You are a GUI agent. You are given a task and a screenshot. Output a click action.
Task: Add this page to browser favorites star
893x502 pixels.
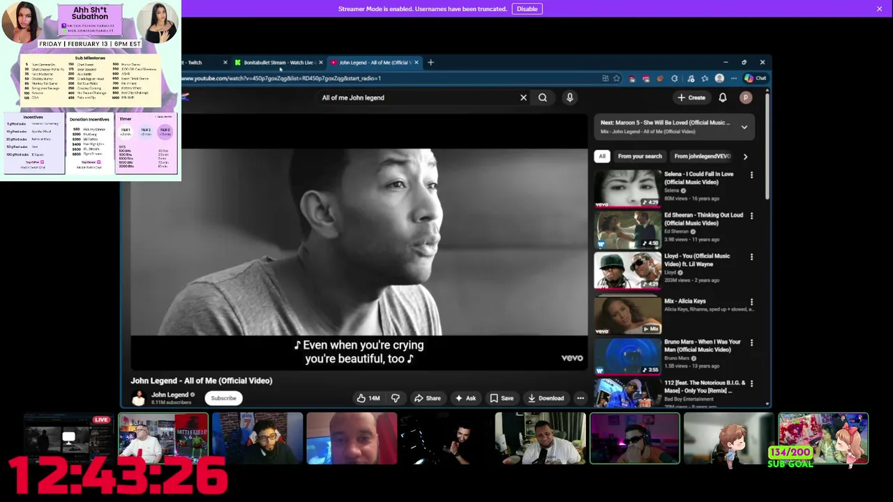tap(617, 78)
